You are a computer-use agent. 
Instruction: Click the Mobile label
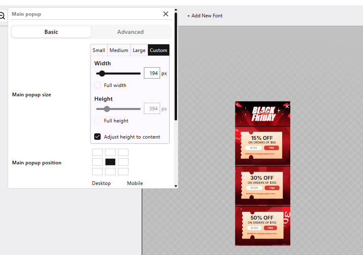click(x=135, y=183)
